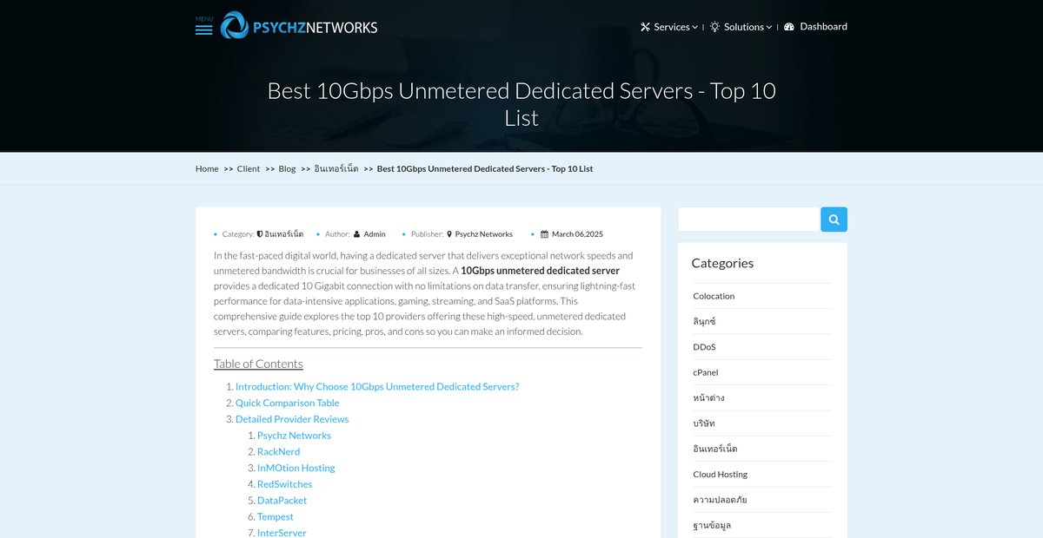Image resolution: width=1043 pixels, height=538 pixels.
Task: Click the Publisher location pin icon
Action: point(449,234)
